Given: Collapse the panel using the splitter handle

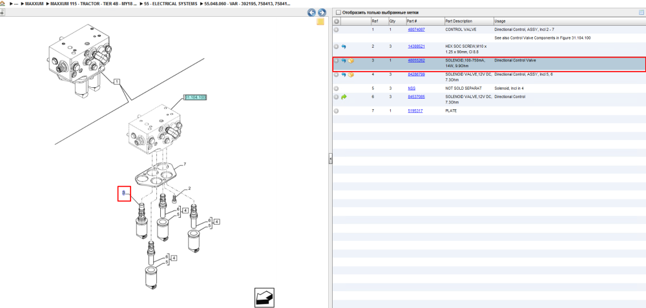Looking at the screenshot, I should 330,159.
